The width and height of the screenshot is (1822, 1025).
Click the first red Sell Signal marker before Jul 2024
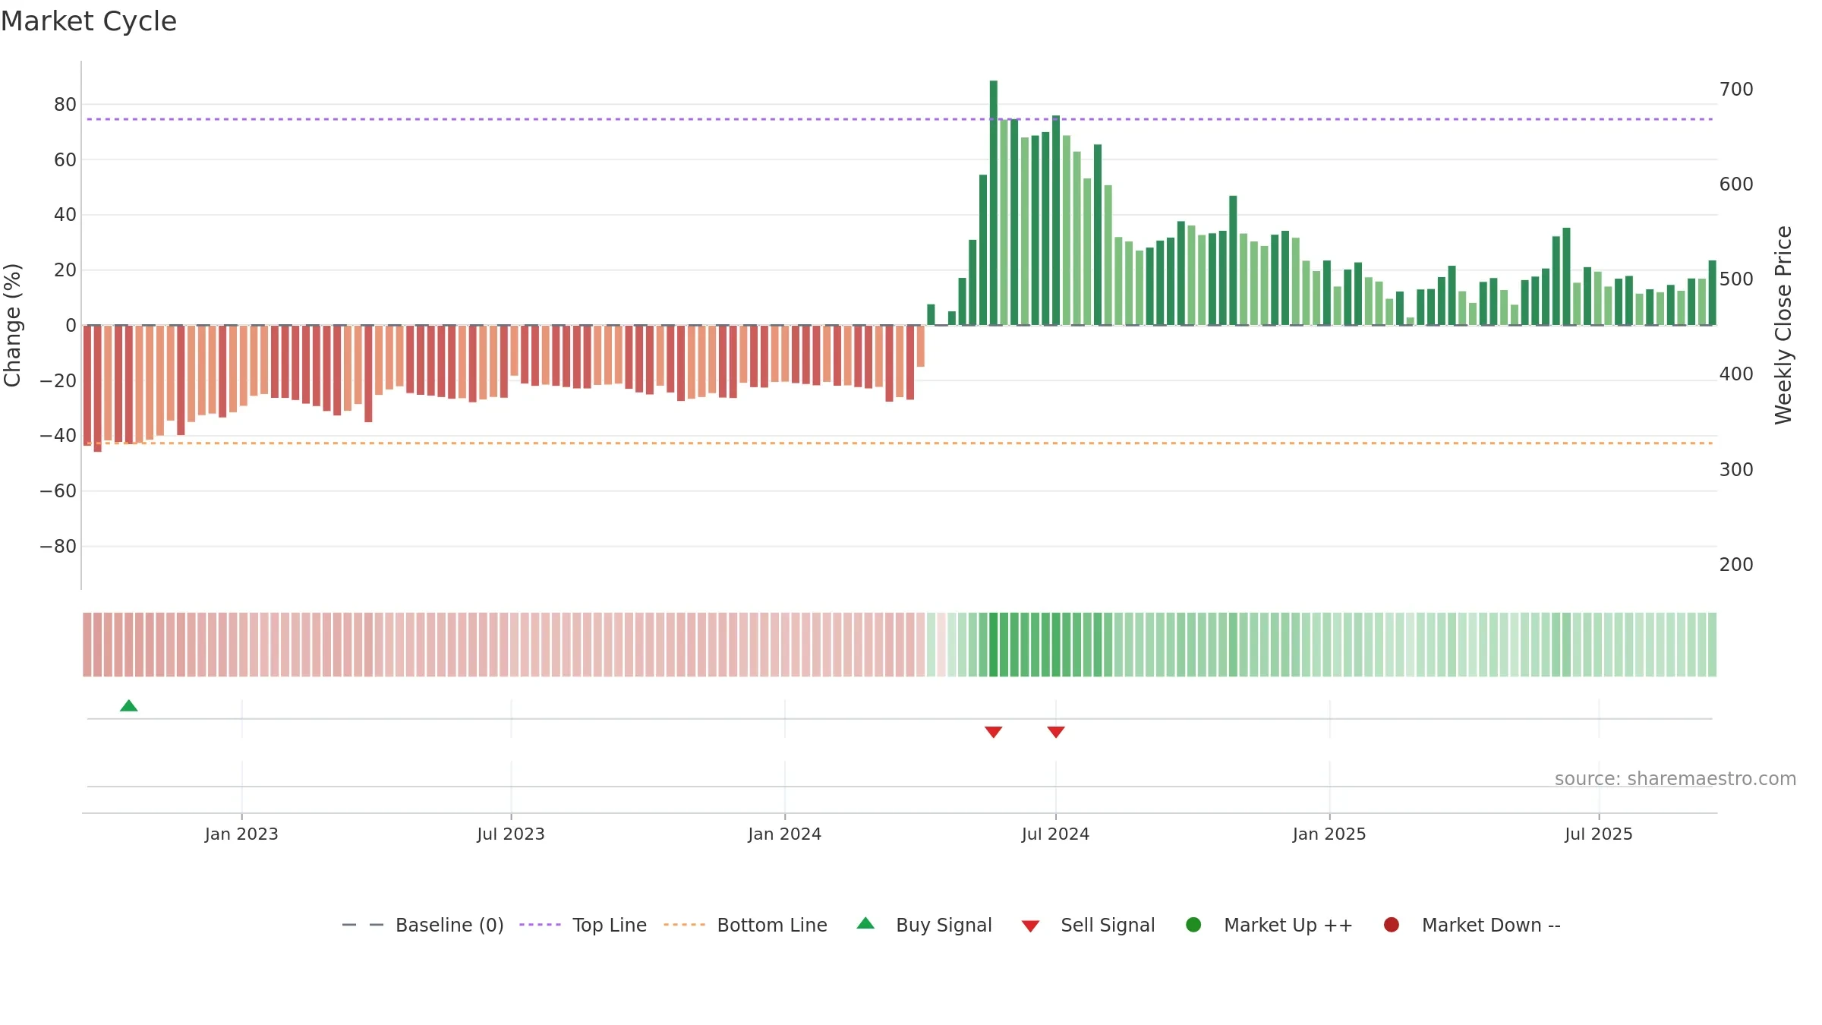[993, 732]
